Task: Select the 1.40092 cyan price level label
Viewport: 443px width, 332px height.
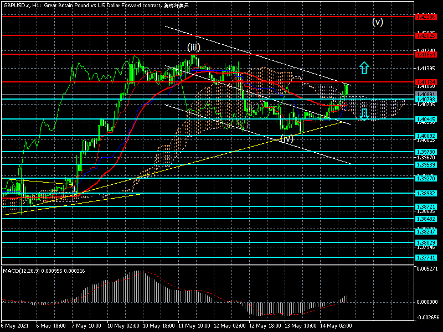Action: tap(426, 136)
